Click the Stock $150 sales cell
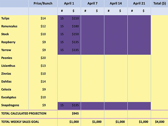The image size is (168, 126). (76, 34)
